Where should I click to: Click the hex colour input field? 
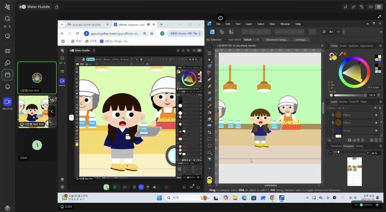click(376, 87)
